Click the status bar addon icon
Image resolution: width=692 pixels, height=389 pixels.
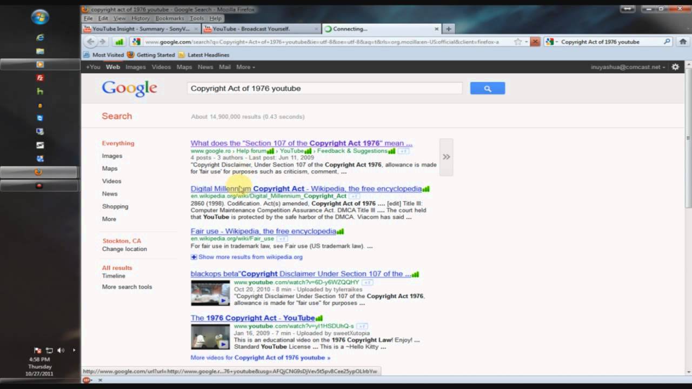(x=86, y=380)
